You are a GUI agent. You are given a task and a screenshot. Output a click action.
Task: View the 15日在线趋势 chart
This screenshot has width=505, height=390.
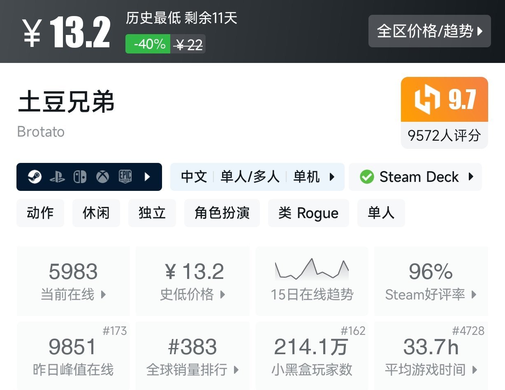pyautogui.click(x=312, y=281)
